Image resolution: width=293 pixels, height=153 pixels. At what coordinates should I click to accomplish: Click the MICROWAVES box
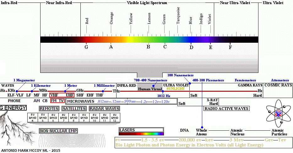coord(80,101)
